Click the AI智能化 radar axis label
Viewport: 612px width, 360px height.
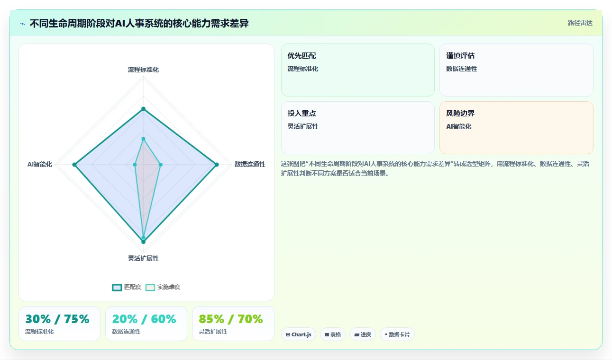tap(40, 164)
